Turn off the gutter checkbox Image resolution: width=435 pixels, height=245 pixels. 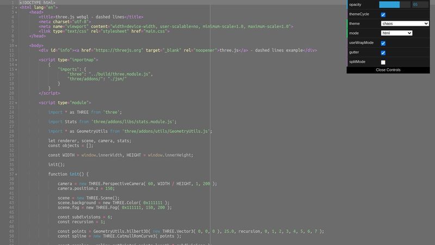(383, 53)
